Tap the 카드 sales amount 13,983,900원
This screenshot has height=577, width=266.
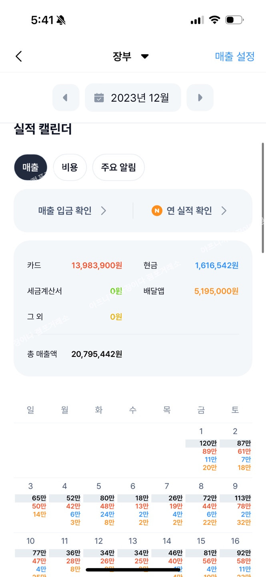97,265
